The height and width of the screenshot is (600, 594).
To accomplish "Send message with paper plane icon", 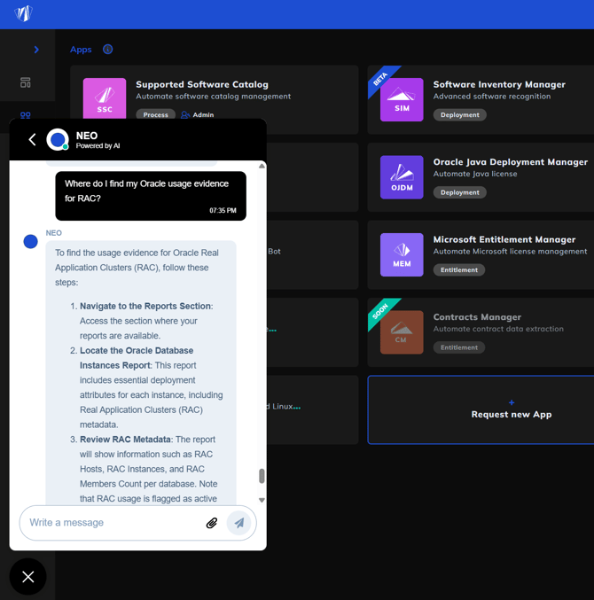I will click(238, 523).
